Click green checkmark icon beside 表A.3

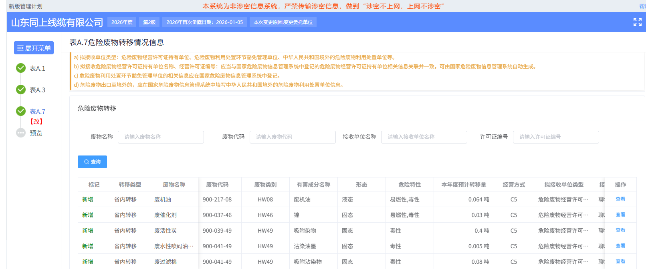click(x=21, y=90)
